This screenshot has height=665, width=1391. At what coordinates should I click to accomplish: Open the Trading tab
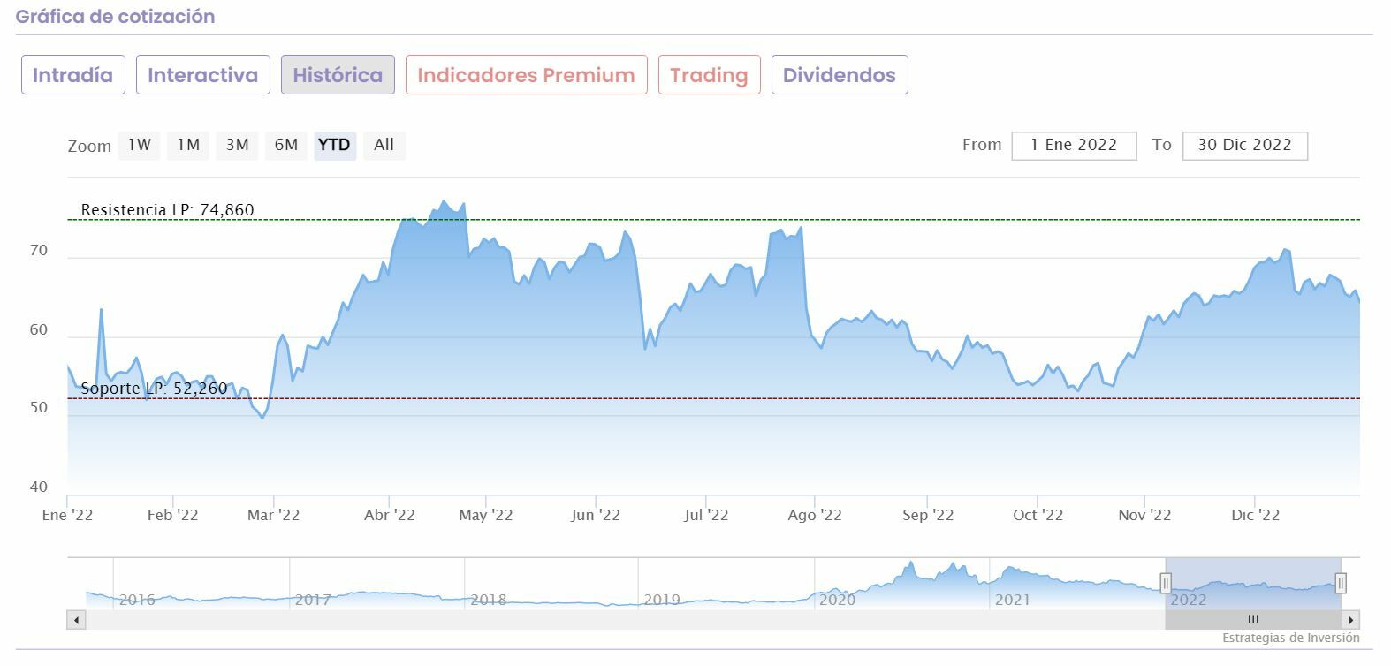tap(709, 75)
